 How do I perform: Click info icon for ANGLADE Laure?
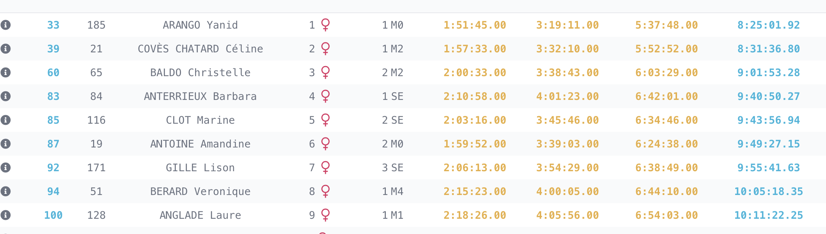coord(6,215)
